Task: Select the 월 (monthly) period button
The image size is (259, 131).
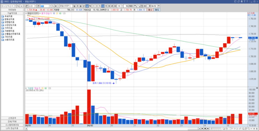Action: click(x=81, y=6)
